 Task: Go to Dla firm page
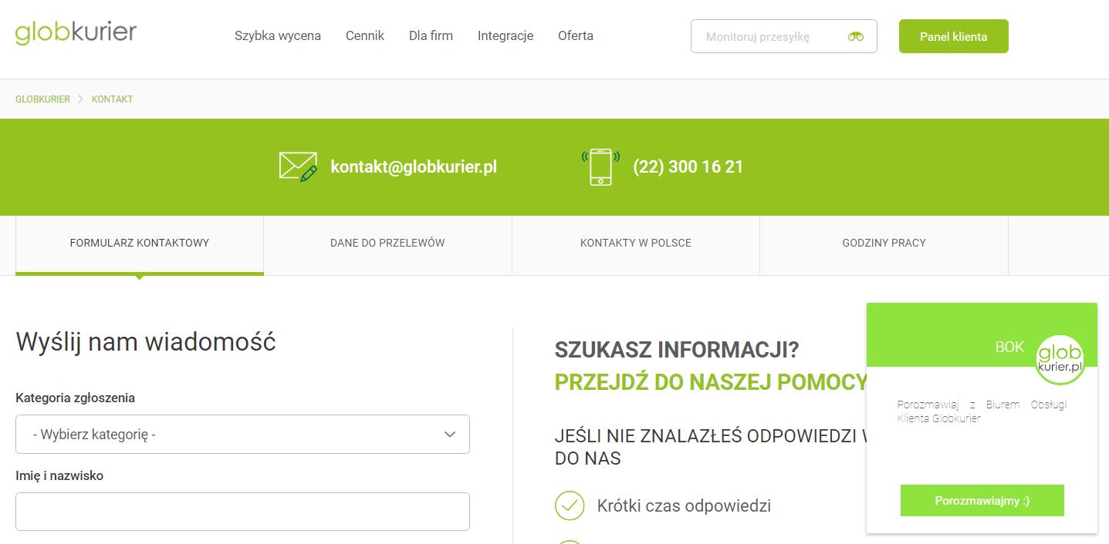pos(431,35)
